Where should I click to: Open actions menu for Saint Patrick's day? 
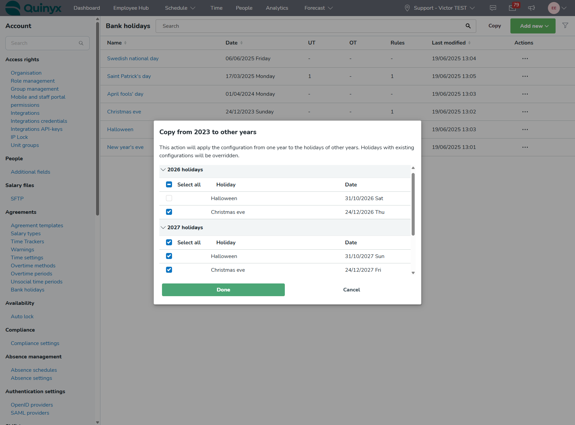[525, 76]
